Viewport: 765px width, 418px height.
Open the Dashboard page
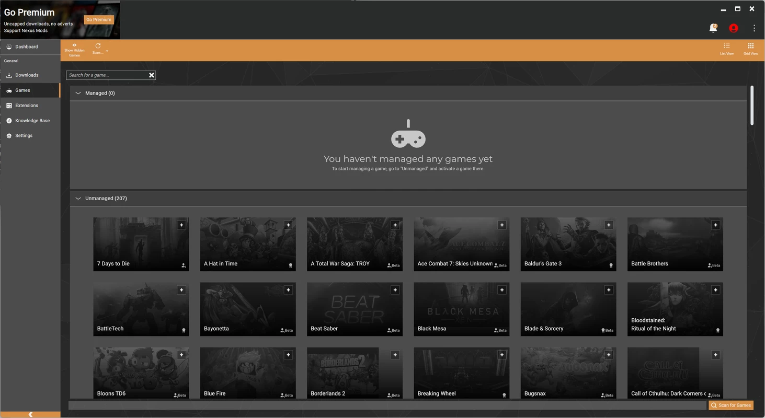pos(30,47)
